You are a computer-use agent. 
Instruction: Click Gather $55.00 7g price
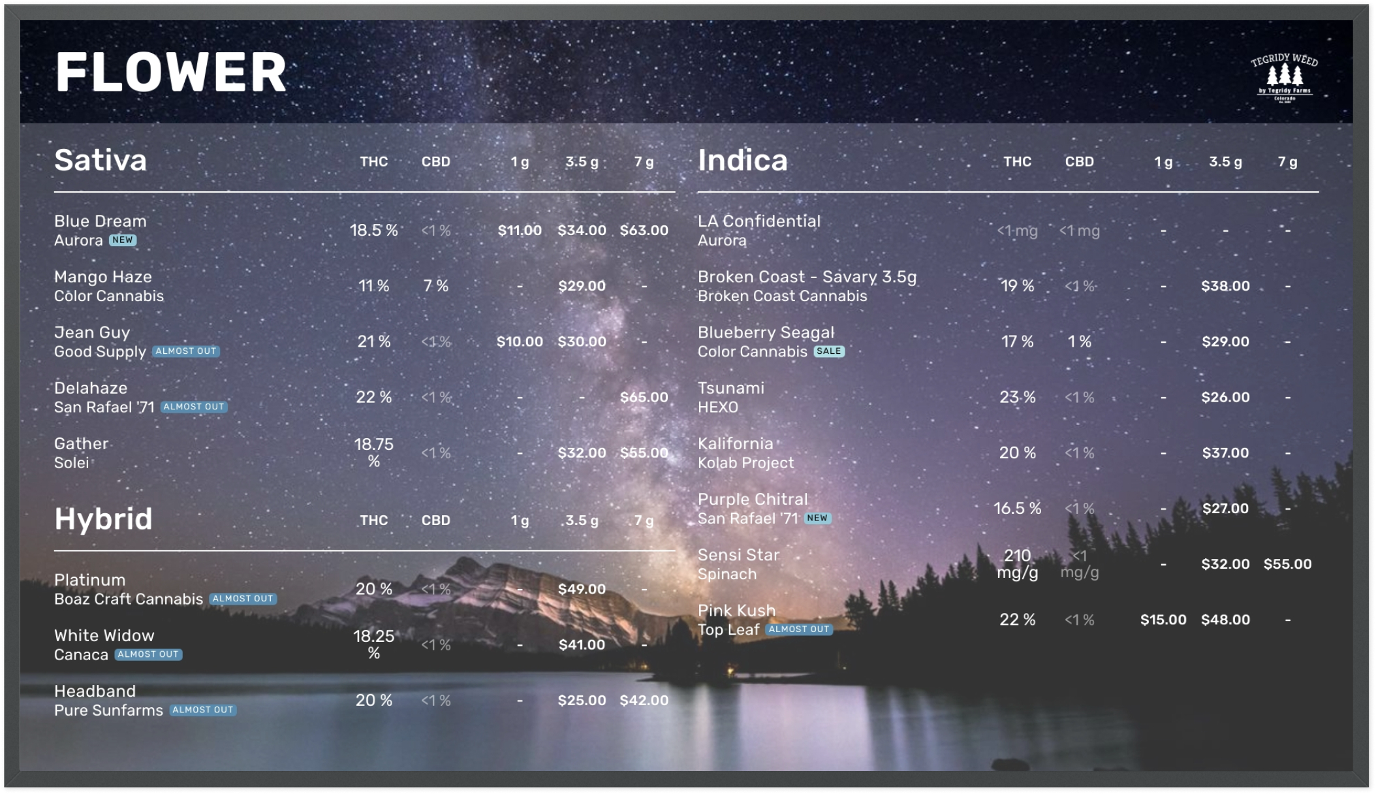pyautogui.click(x=644, y=453)
